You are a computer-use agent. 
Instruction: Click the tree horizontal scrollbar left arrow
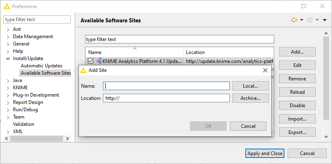[7, 139]
